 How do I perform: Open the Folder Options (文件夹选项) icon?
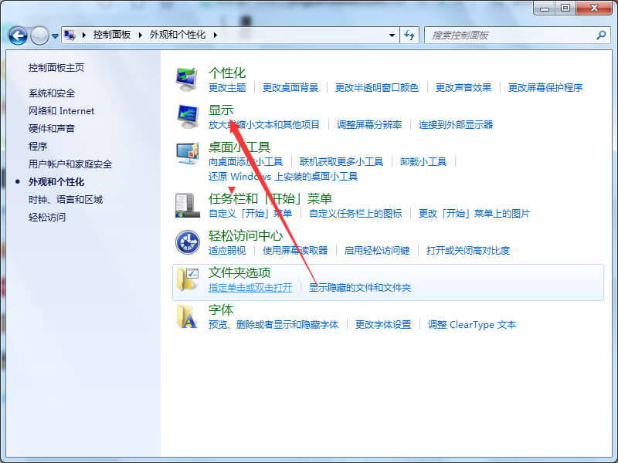[187, 279]
